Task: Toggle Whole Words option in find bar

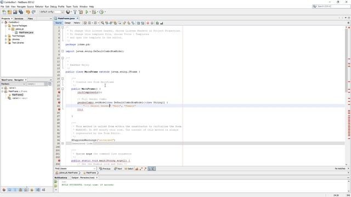Action: click(x=141, y=169)
